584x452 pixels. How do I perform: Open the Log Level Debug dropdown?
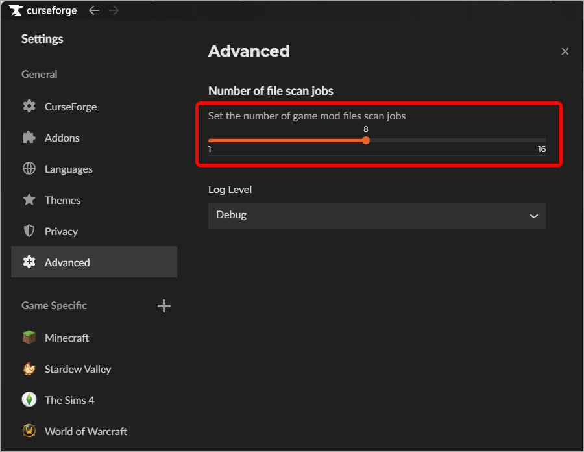pyautogui.click(x=377, y=216)
